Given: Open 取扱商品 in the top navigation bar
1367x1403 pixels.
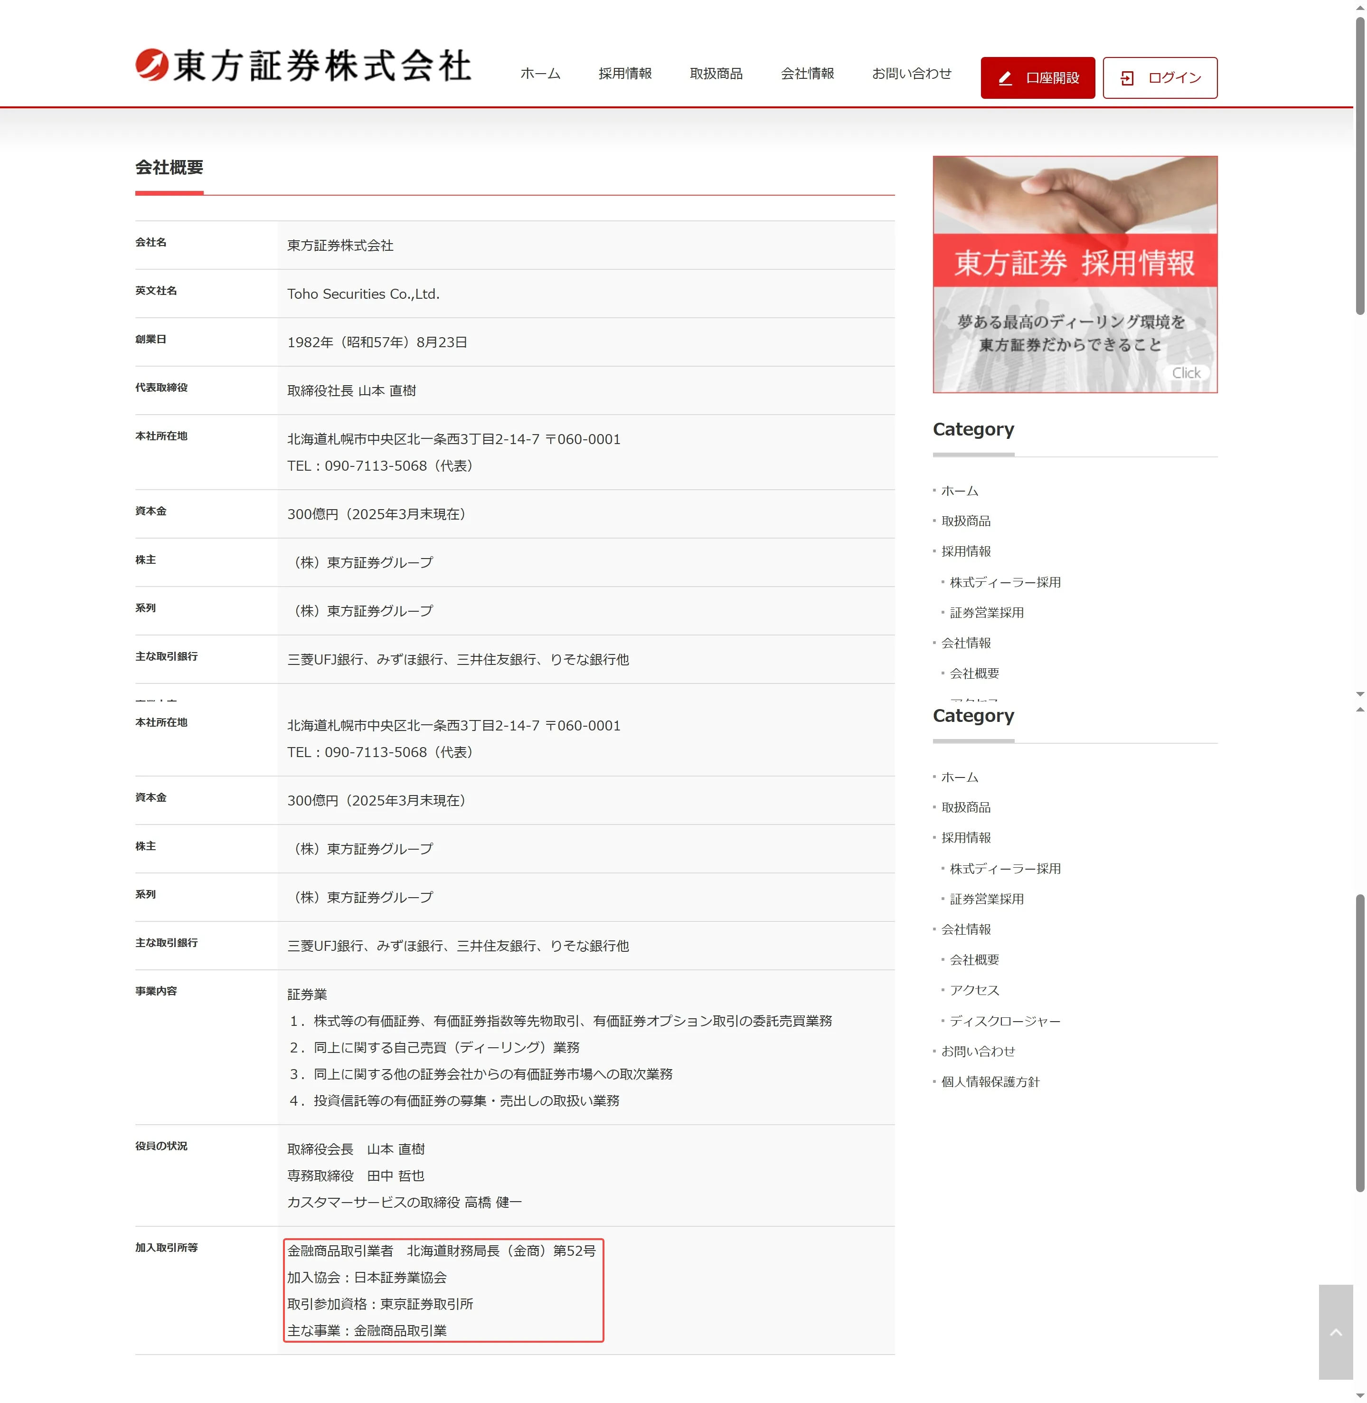Looking at the screenshot, I should tap(716, 73).
